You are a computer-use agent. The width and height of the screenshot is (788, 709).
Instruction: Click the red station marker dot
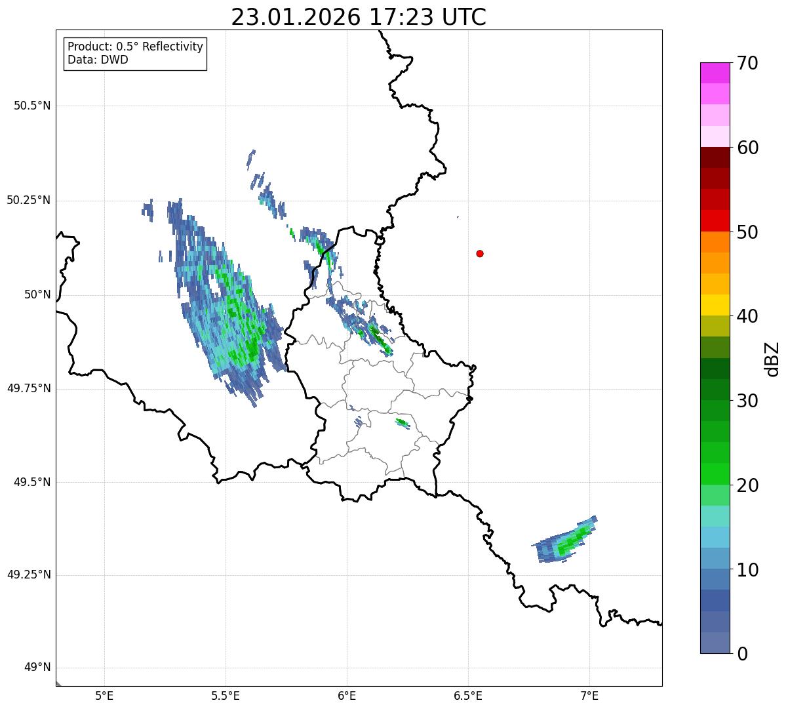480,254
